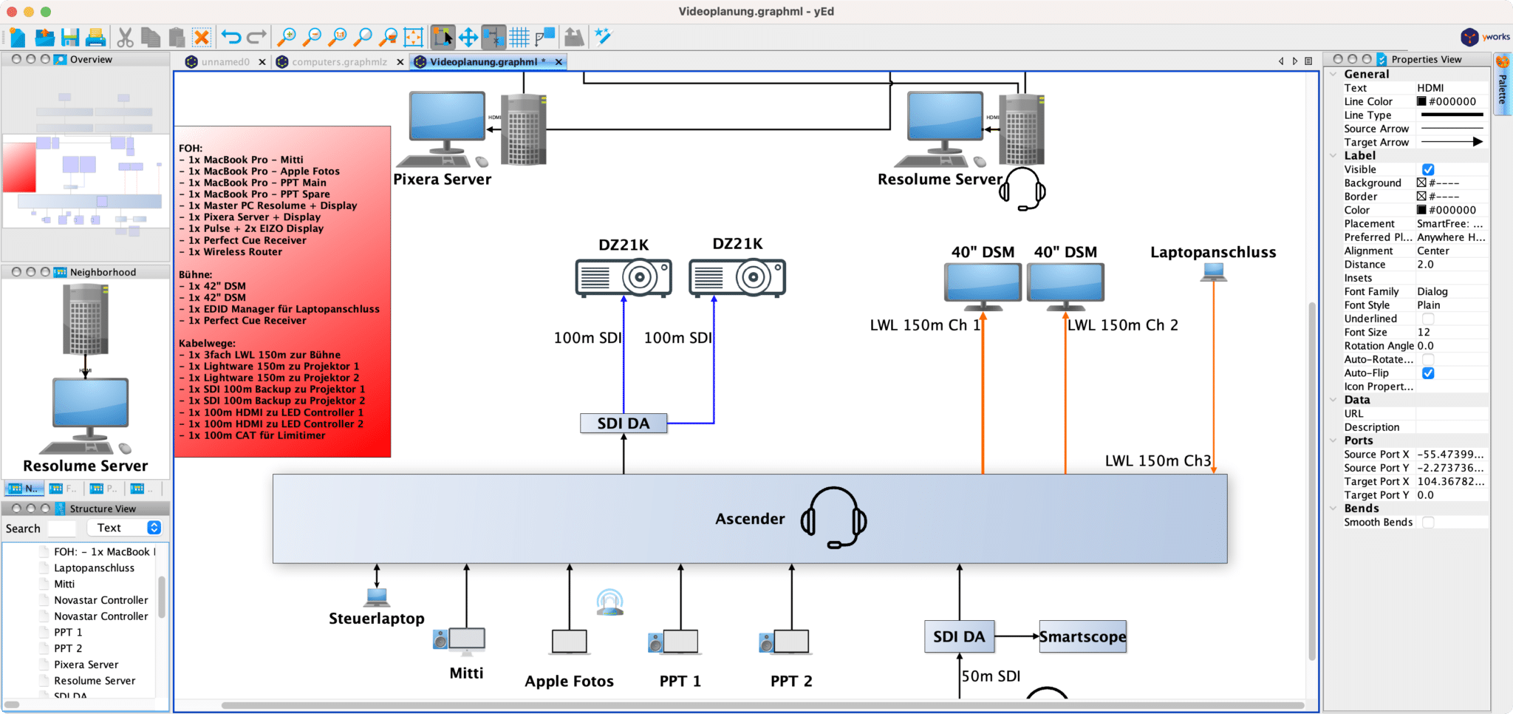
Task: Toggle the grid display icon
Action: [519, 37]
